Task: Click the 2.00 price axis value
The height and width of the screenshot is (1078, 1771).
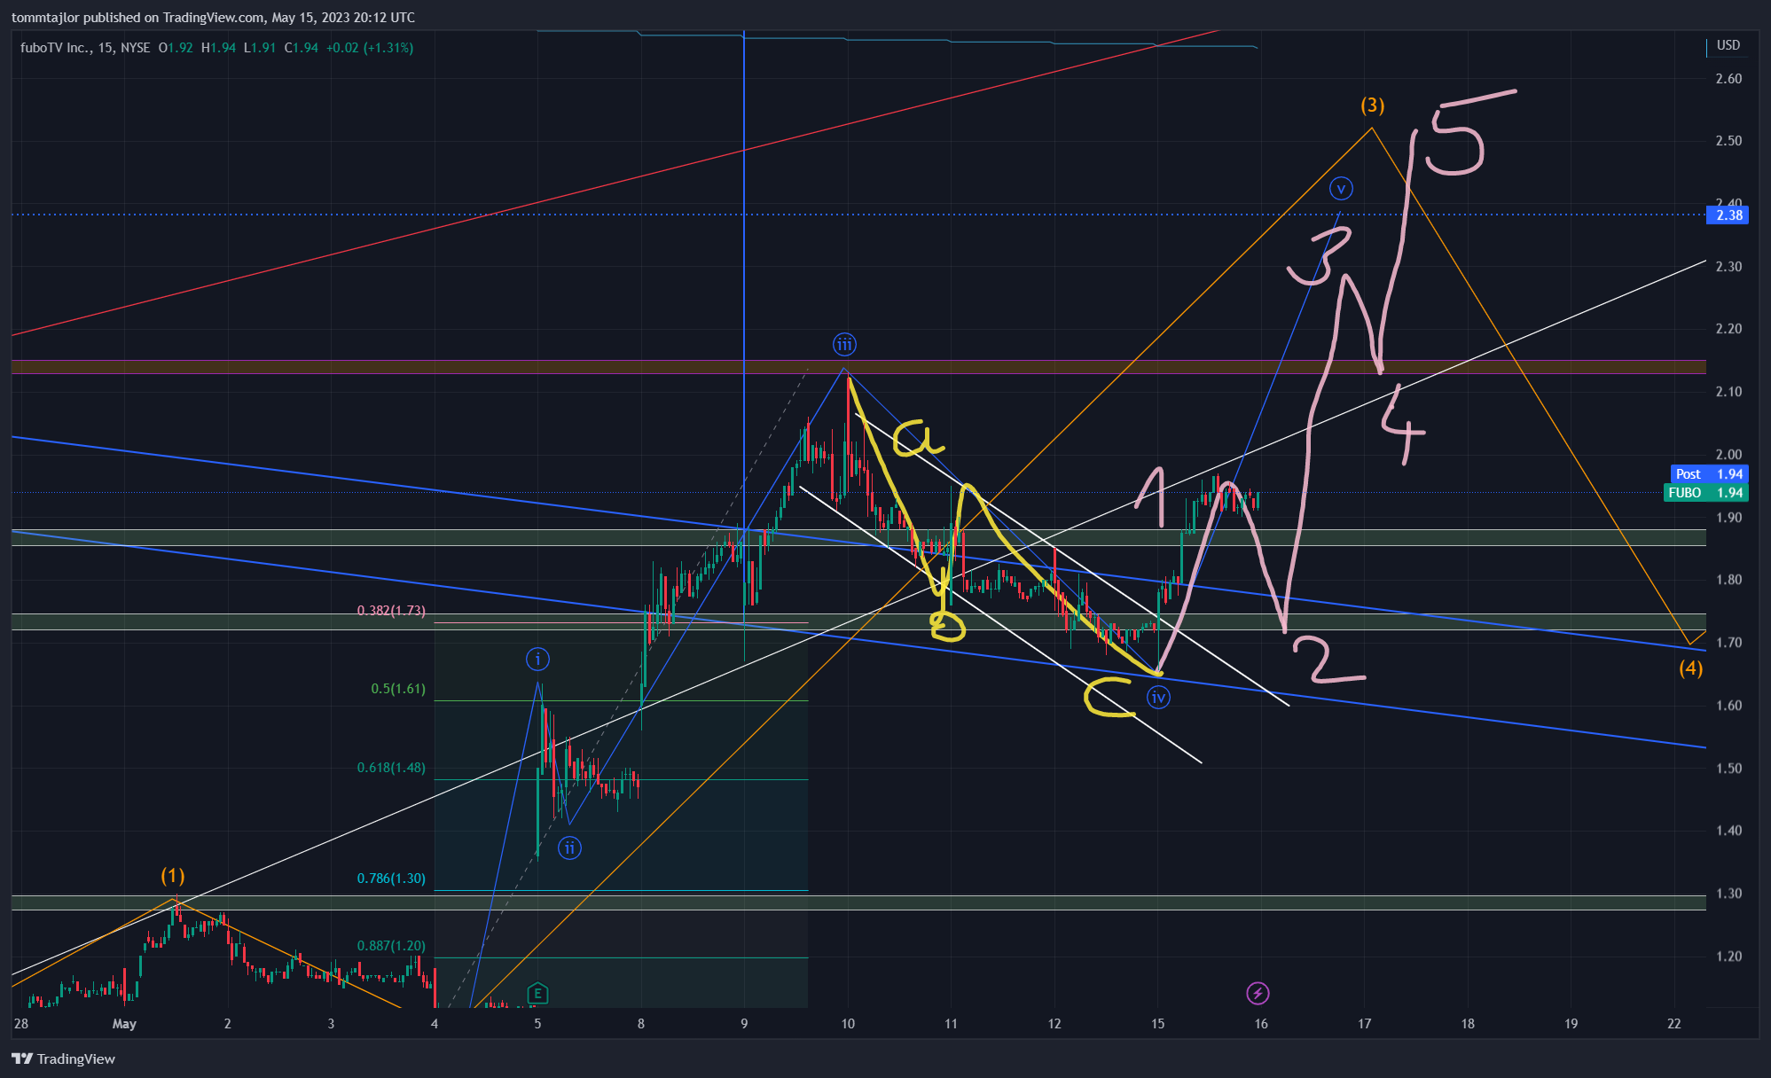Action: 1728,455
